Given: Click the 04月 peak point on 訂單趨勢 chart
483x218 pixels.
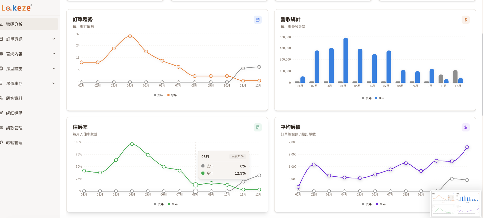Looking at the screenshot, I should 130,36.
